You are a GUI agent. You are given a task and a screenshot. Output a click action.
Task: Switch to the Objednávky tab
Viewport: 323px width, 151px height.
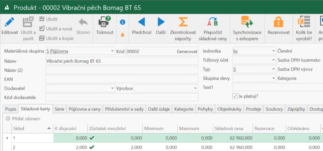tap(229, 109)
